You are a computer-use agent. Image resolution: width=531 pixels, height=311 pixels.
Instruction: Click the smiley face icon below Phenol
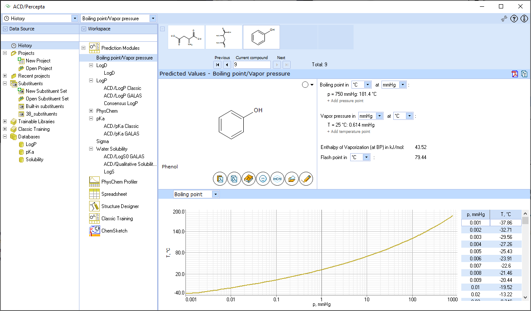pyautogui.click(x=263, y=179)
